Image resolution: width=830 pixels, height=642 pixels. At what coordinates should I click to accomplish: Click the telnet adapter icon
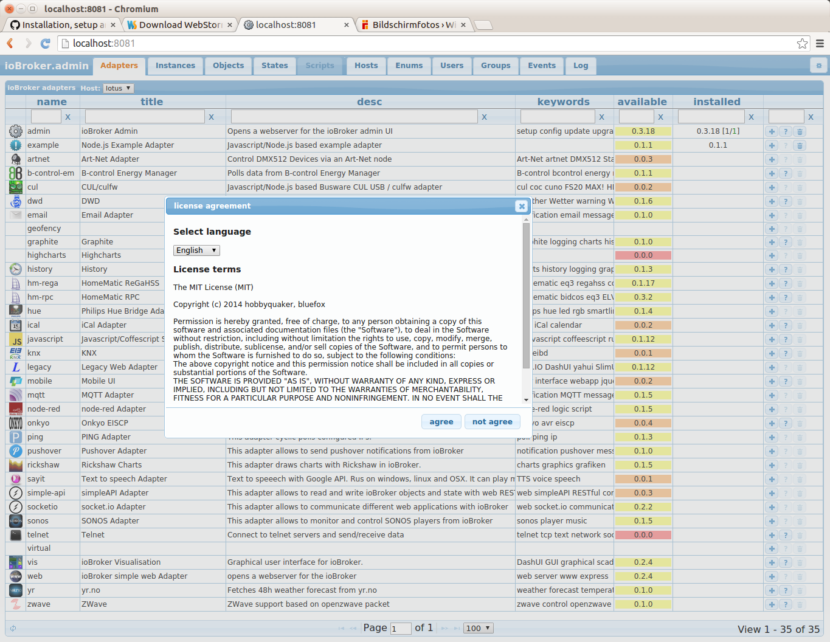tap(16, 535)
